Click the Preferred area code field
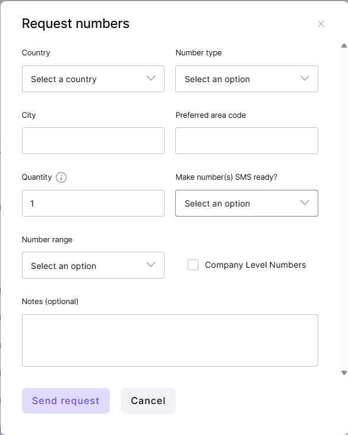This screenshot has width=348, height=435. click(246, 140)
